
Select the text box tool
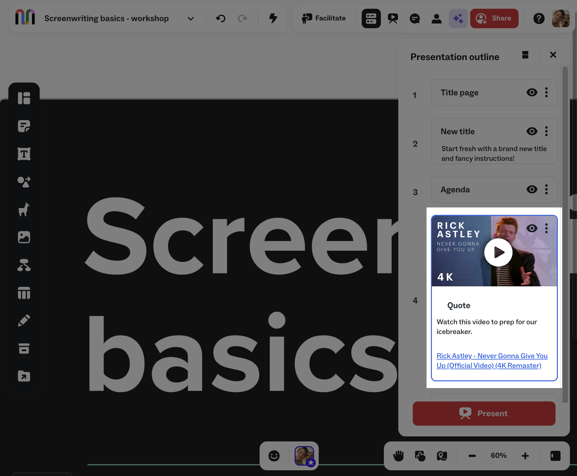[24, 154]
